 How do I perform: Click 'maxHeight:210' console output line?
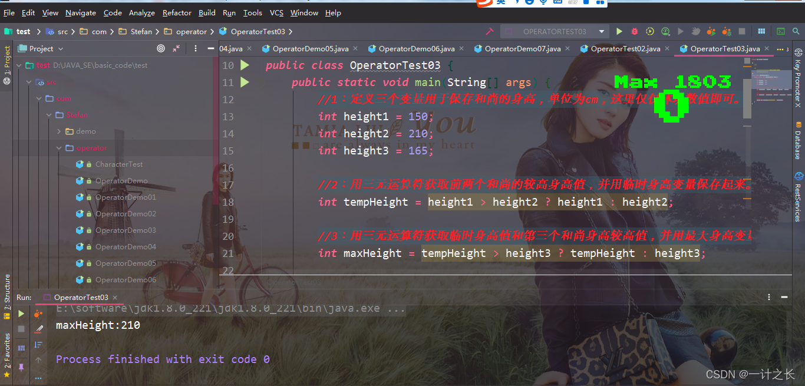click(x=98, y=325)
